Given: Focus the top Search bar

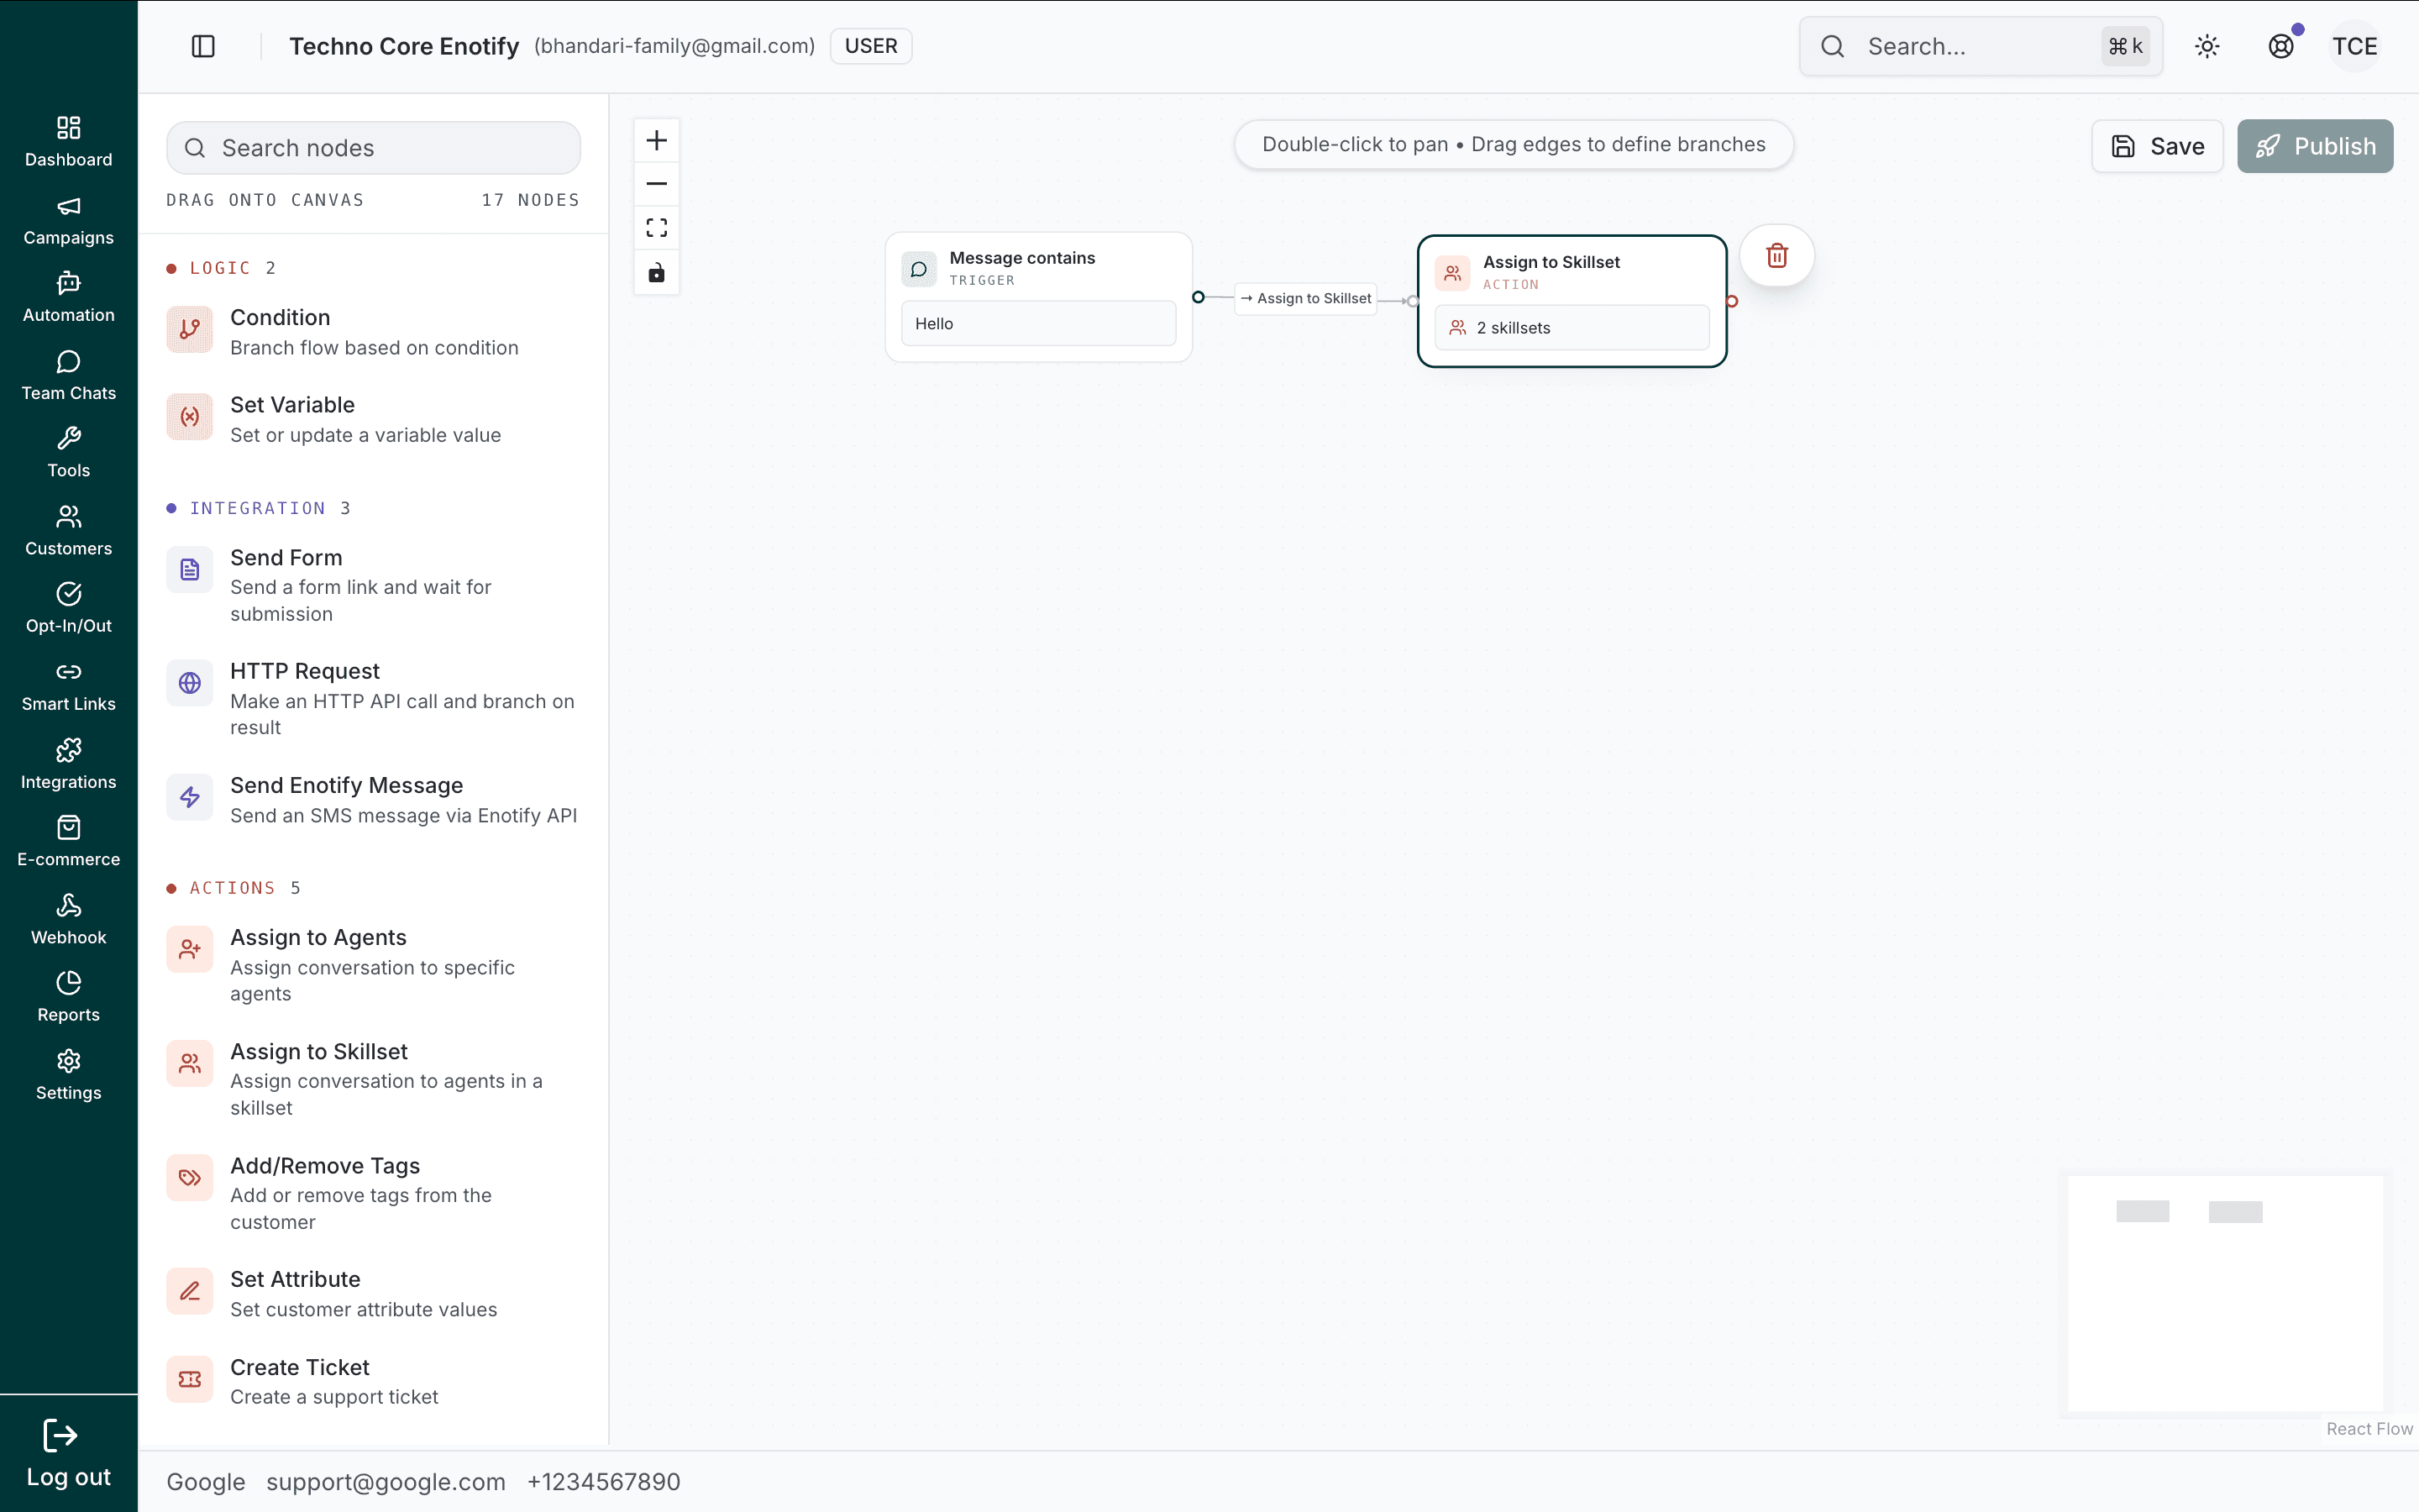Looking at the screenshot, I should (x=1981, y=46).
